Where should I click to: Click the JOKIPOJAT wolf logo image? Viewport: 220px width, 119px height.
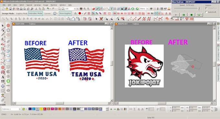click(144, 66)
